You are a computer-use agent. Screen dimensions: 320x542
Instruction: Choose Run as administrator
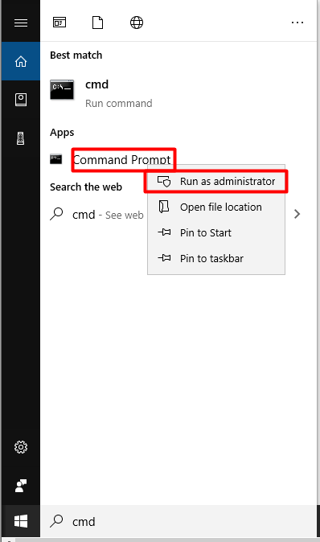tap(216, 181)
